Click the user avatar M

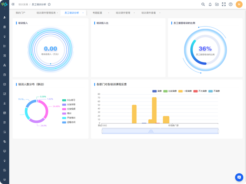coord(239,4)
